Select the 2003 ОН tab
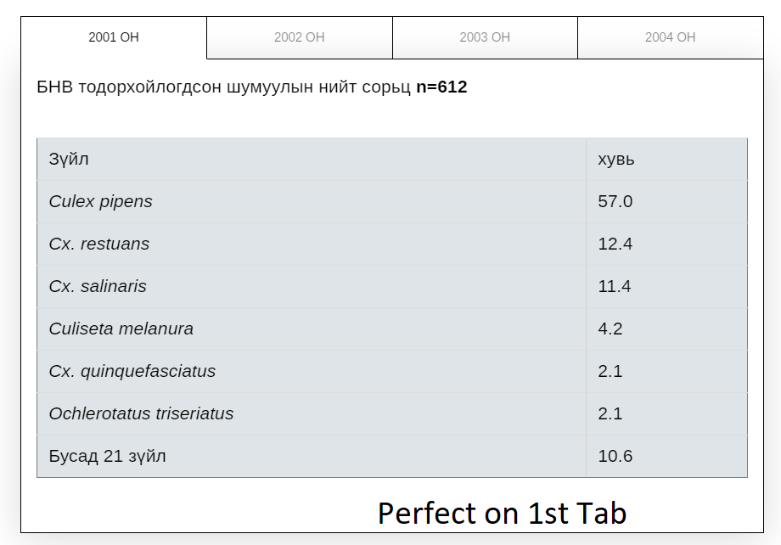Viewport: 781px width, 545px height. [485, 37]
